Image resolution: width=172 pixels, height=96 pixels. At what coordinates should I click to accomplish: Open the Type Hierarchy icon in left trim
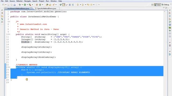(2, 19)
